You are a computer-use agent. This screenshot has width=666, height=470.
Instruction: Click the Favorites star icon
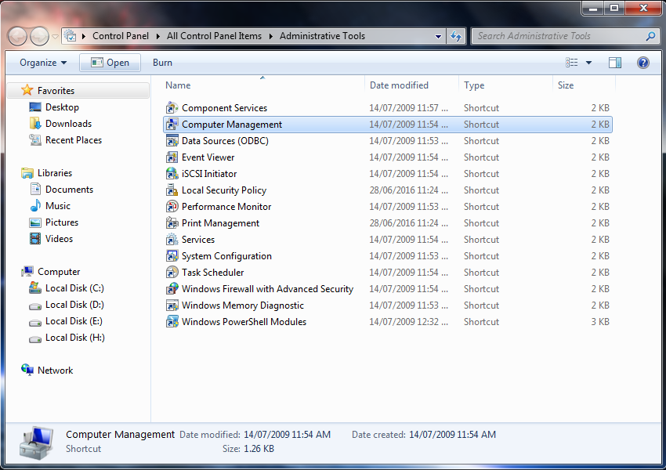pos(27,90)
